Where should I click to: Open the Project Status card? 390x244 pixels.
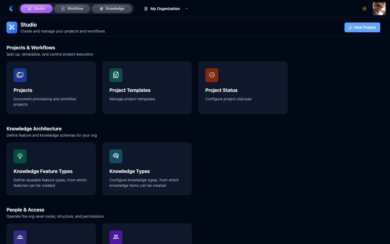[243, 88]
